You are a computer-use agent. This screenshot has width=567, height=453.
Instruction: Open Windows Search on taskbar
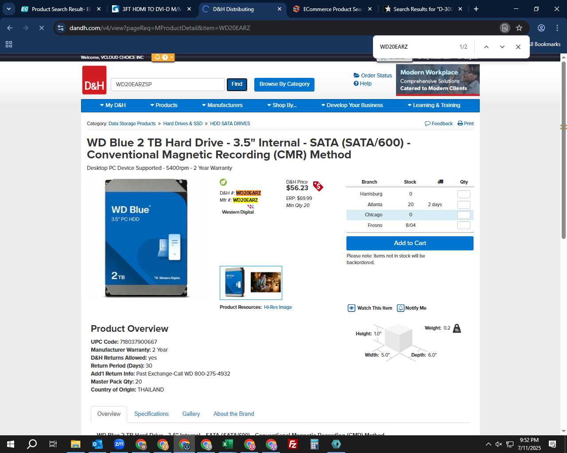pos(32,444)
